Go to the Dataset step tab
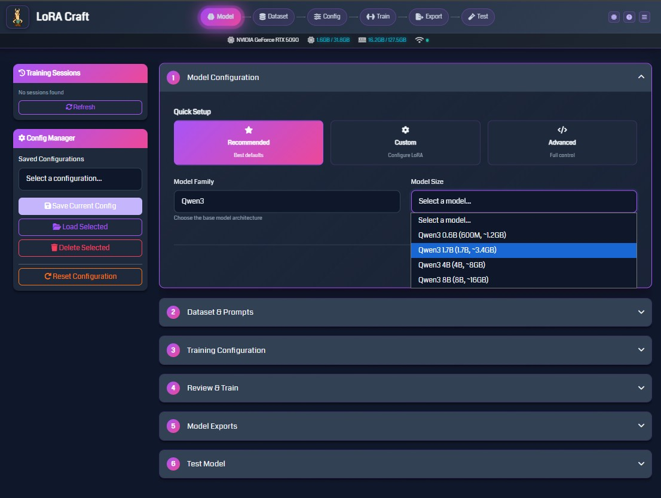The height and width of the screenshot is (498, 661). click(x=274, y=17)
